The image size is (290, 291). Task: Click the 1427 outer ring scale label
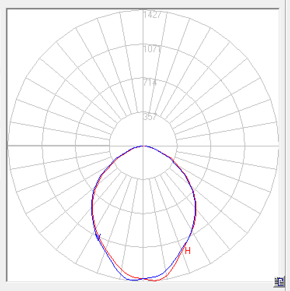[x=152, y=15]
